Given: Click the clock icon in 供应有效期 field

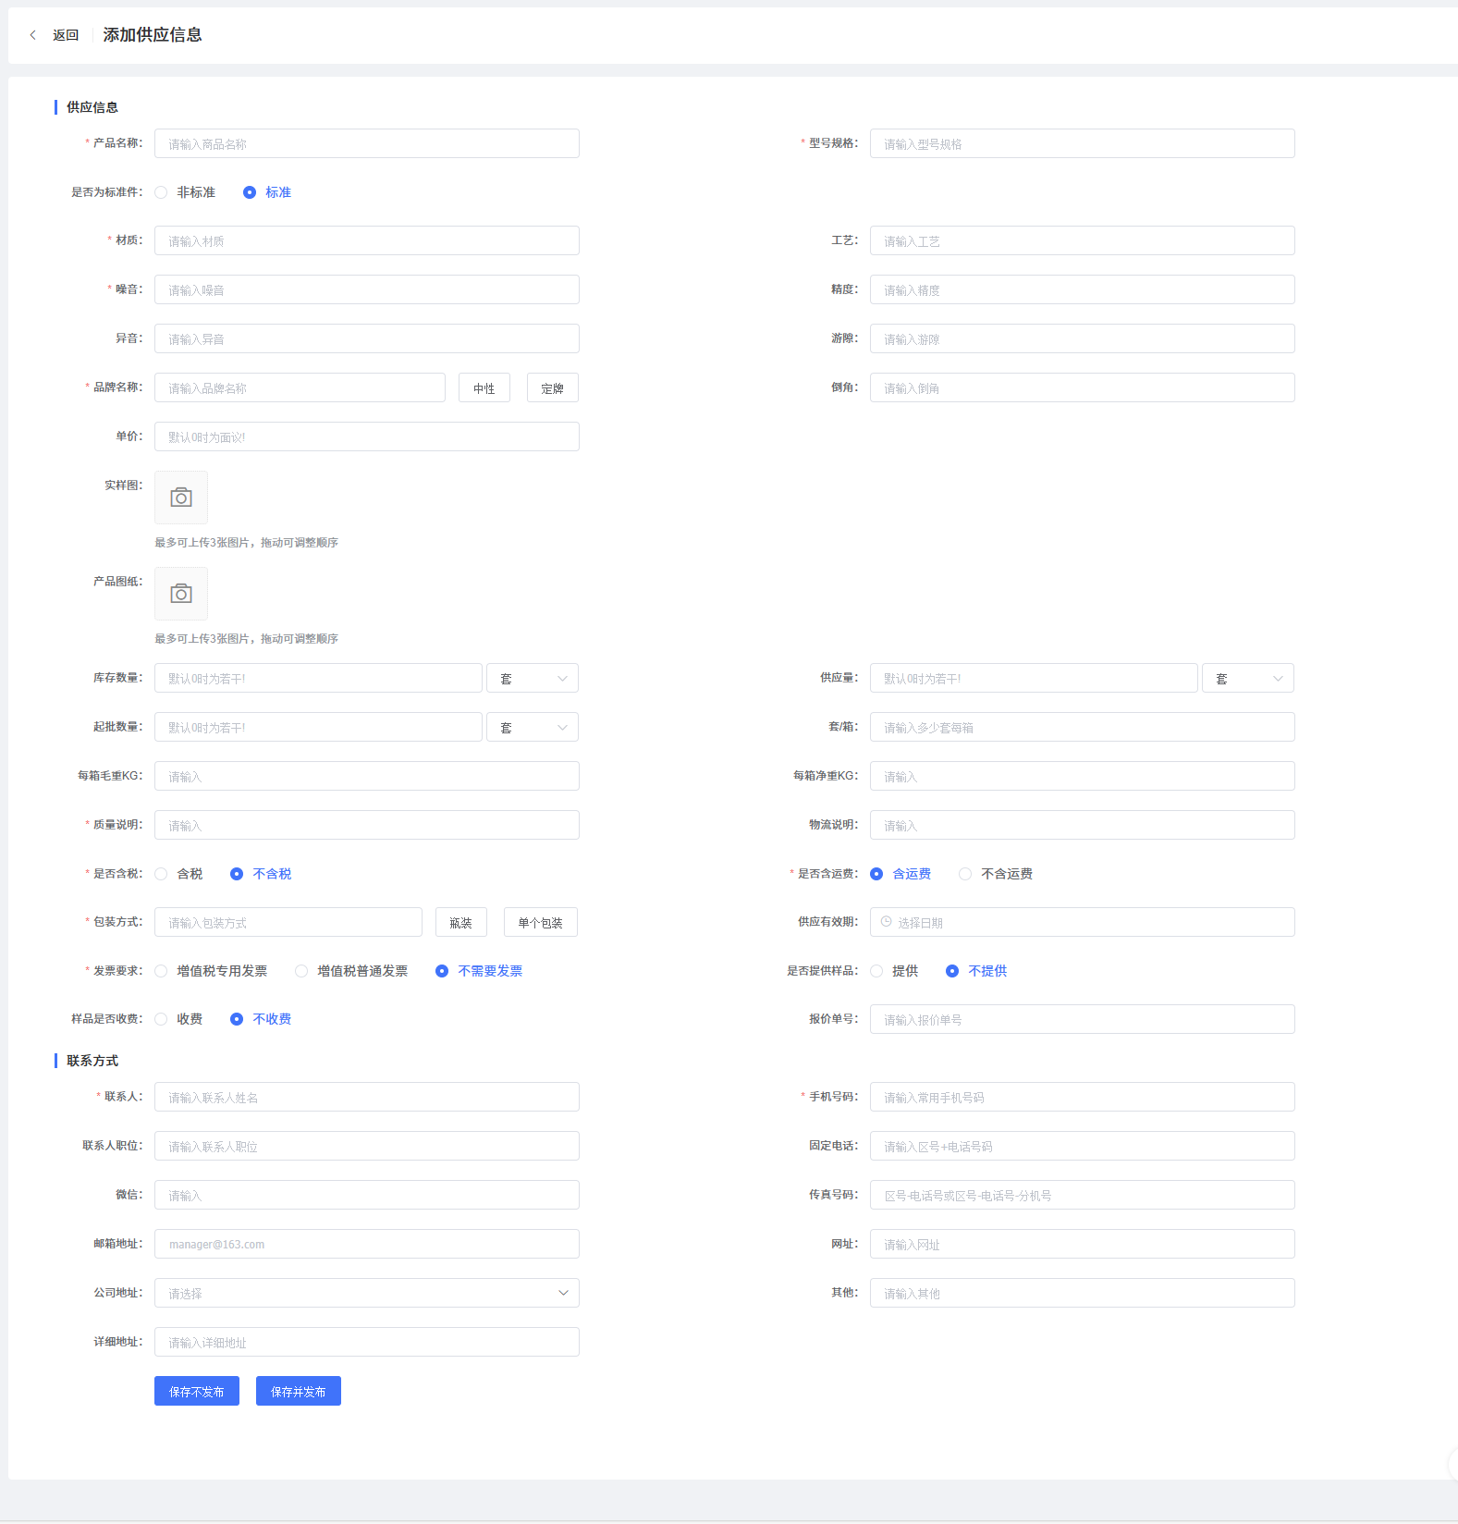Looking at the screenshot, I should coord(886,922).
